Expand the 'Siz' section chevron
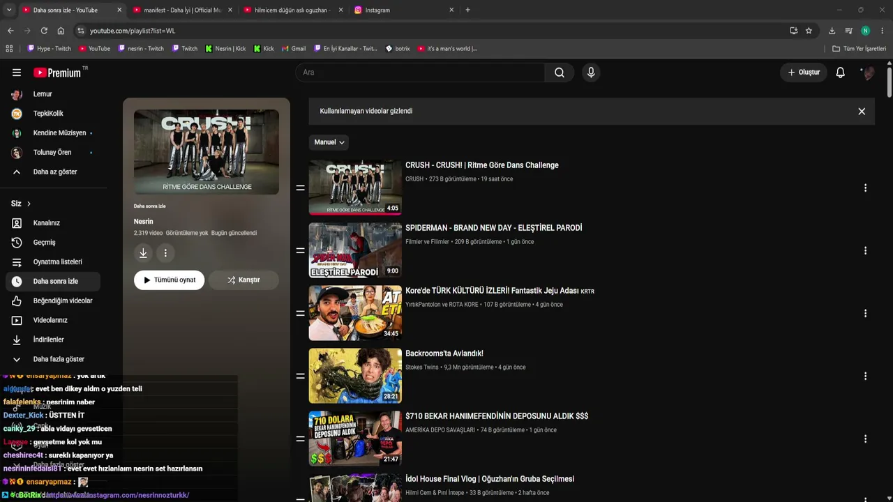Screen dimensions: 893x502 pos(29,204)
